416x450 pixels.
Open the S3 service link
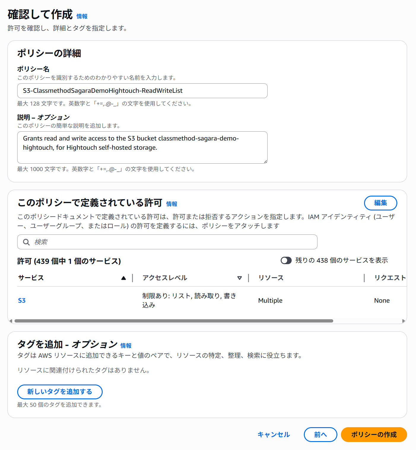click(22, 301)
